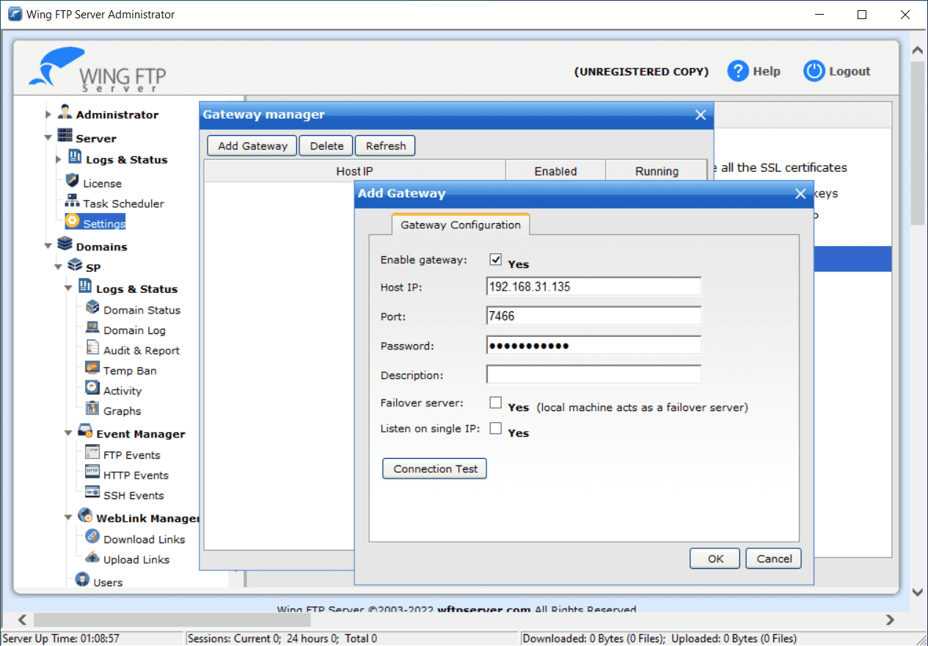Click the SP domain icon
This screenshot has height=646, width=928.
(75, 266)
